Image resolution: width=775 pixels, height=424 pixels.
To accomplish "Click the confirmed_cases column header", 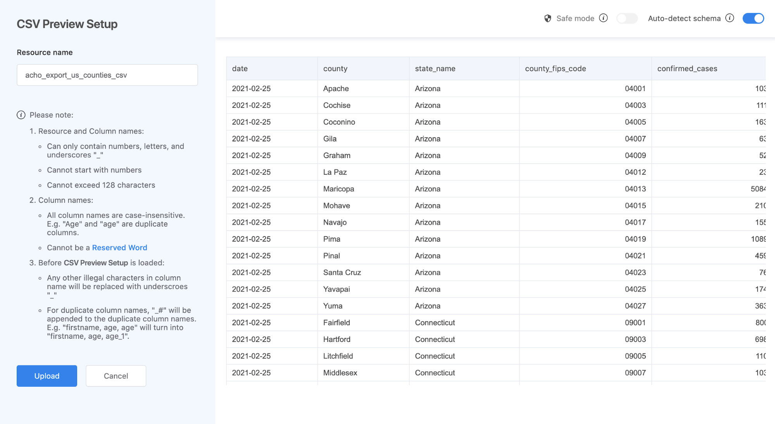I will (687, 69).
